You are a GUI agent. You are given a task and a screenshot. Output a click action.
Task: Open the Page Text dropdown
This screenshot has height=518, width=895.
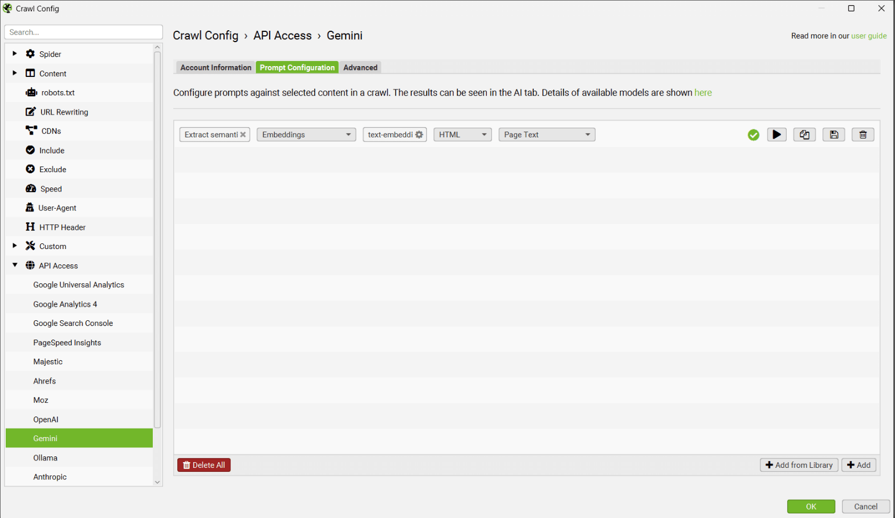[x=547, y=134]
